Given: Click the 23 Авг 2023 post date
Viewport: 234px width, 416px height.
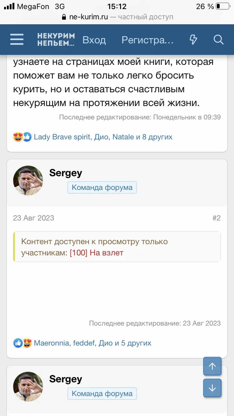Looking at the screenshot, I should point(33,218).
